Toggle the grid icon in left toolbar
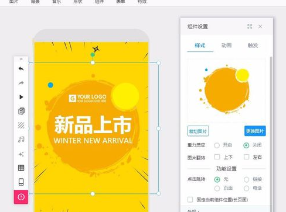Screen dimensions: 286x212 click(21, 168)
